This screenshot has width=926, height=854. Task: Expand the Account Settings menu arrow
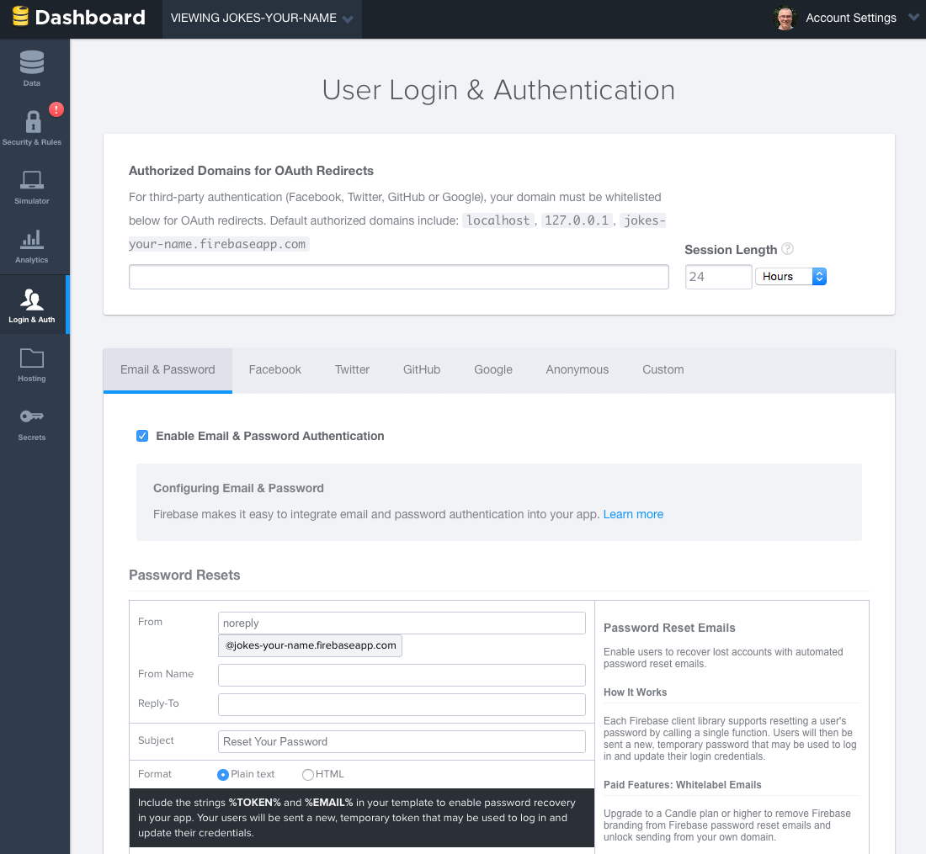tap(913, 18)
